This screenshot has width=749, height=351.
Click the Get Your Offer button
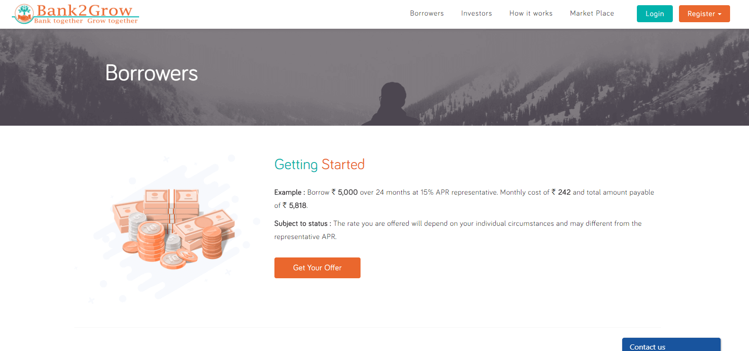click(317, 268)
